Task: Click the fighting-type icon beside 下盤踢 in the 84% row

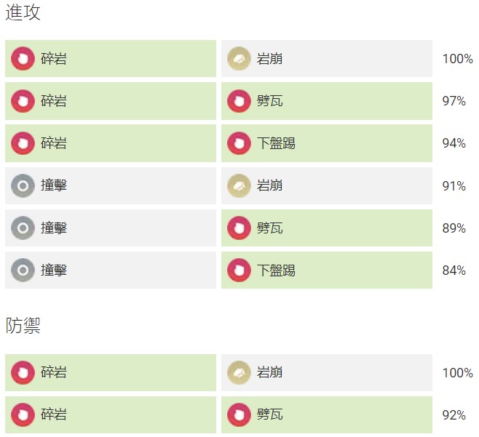Action: 239,270
